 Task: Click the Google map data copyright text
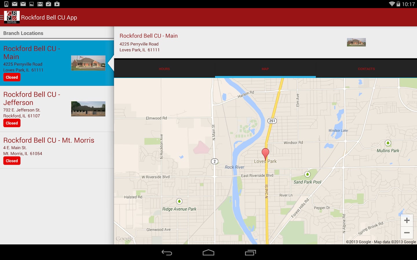click(381, 242)
